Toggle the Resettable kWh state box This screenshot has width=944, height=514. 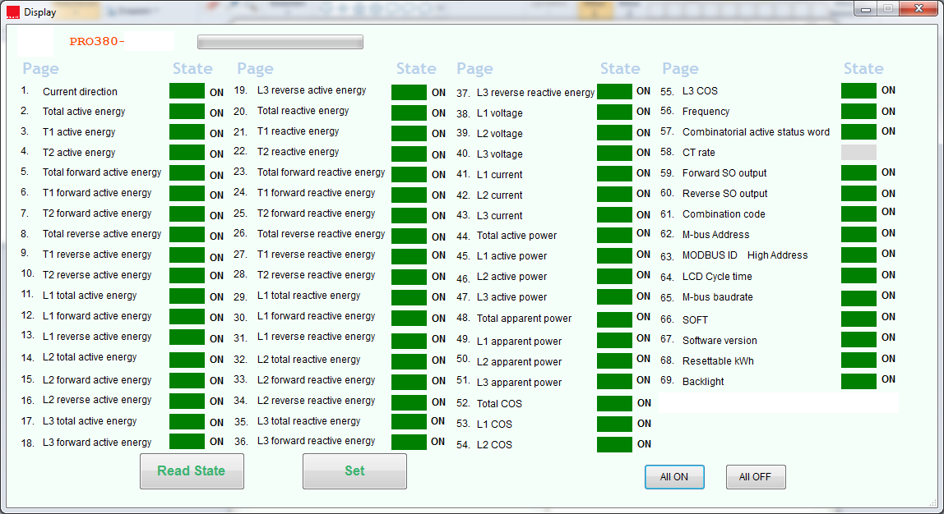pyautogui.click(x=858, y=360)
